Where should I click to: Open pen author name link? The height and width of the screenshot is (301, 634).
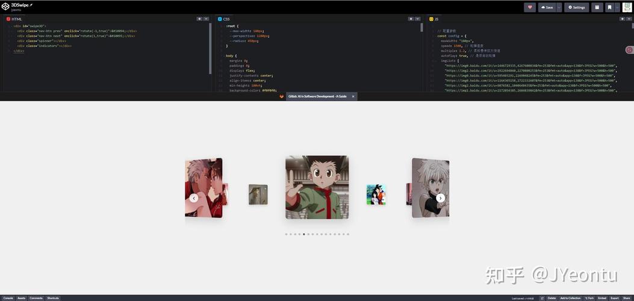(x=16, y=10)
